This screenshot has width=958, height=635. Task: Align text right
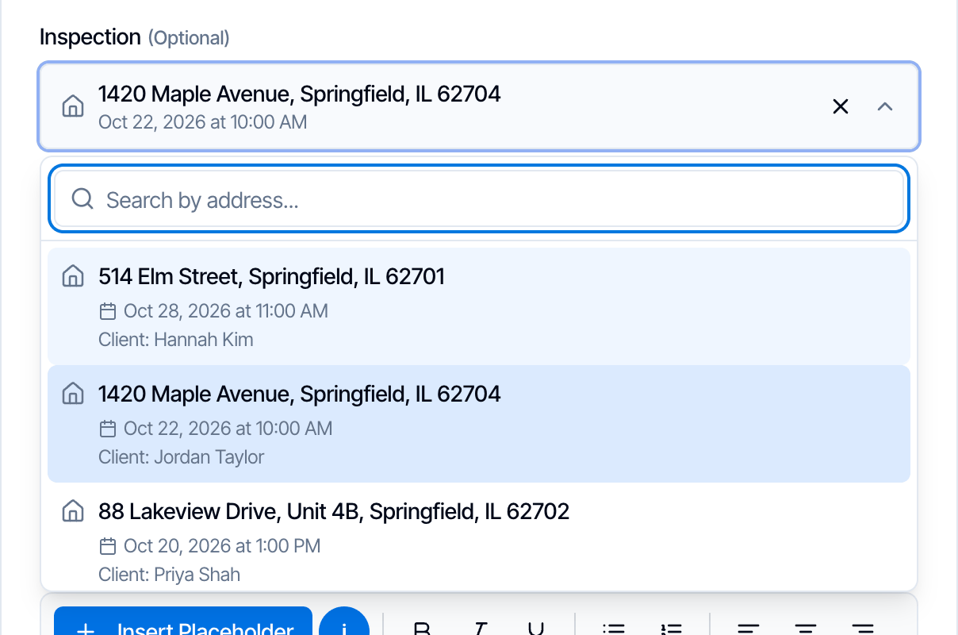coord(863,629)
